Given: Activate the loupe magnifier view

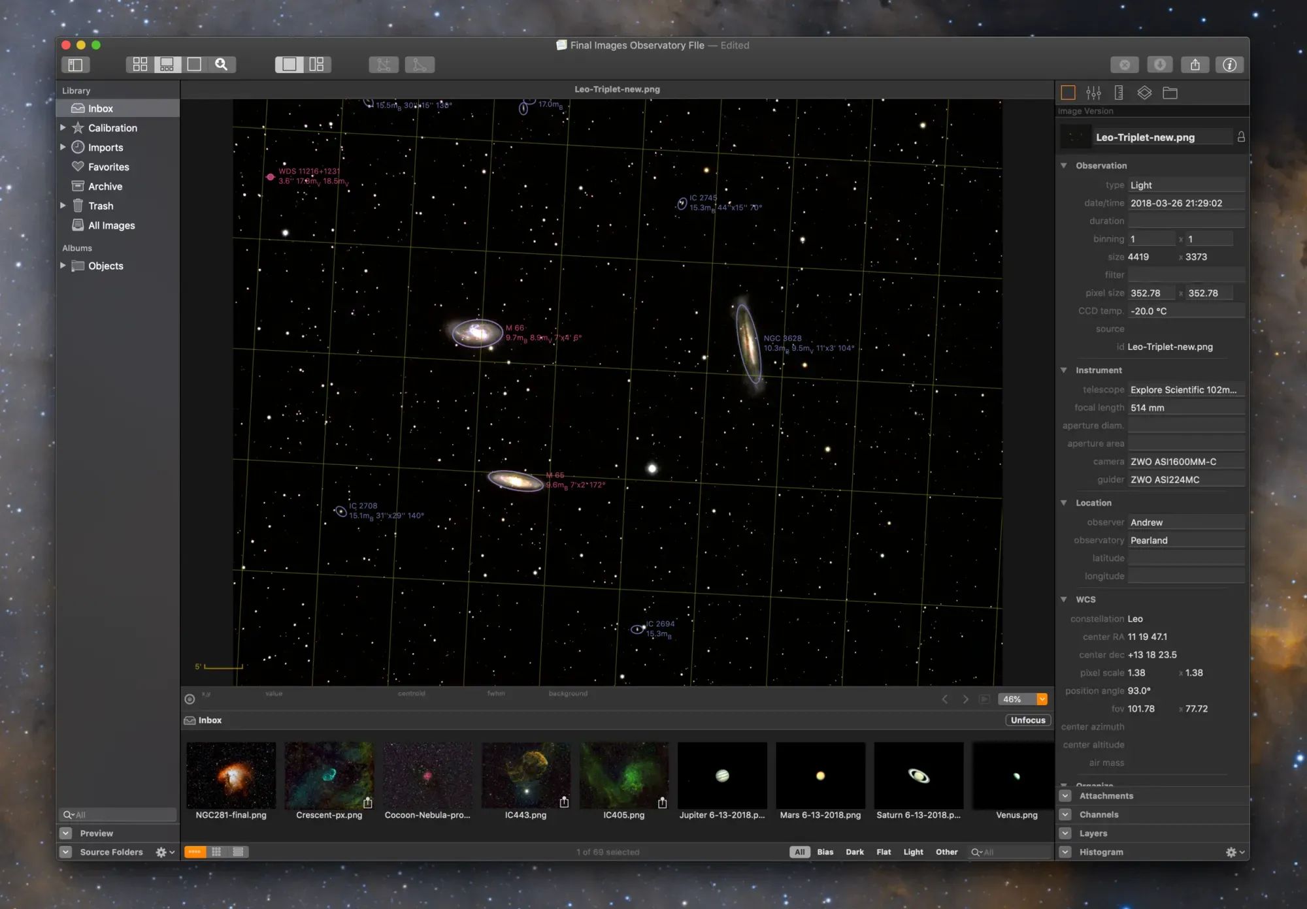Looking at the screenshot, I should (221, 64).
